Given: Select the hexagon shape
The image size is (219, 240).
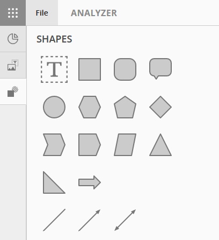Looking at the screenshot, I should click(90, 107).
